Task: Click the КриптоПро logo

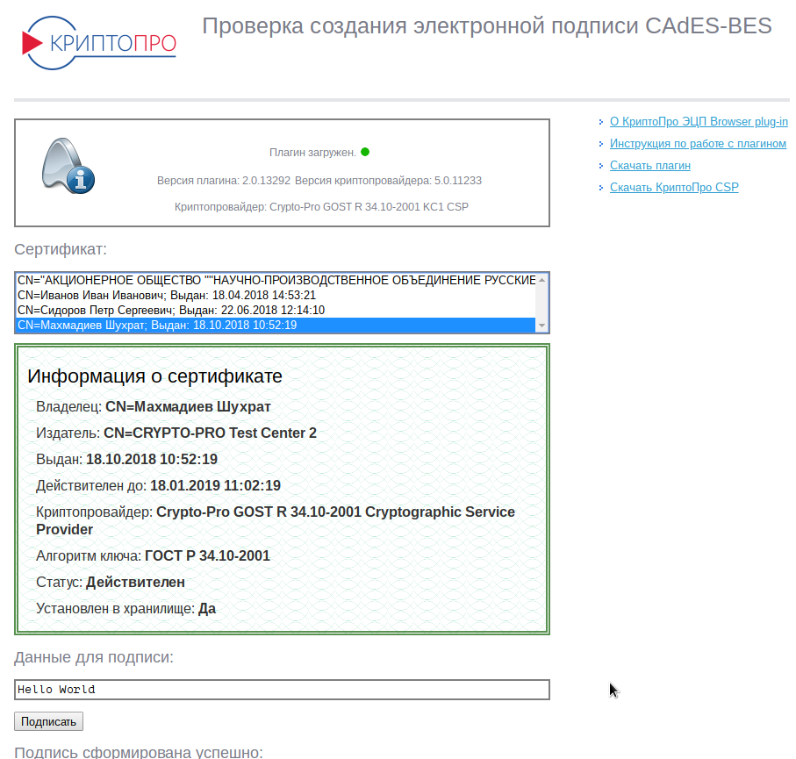Action: click(x=98, y=42)
